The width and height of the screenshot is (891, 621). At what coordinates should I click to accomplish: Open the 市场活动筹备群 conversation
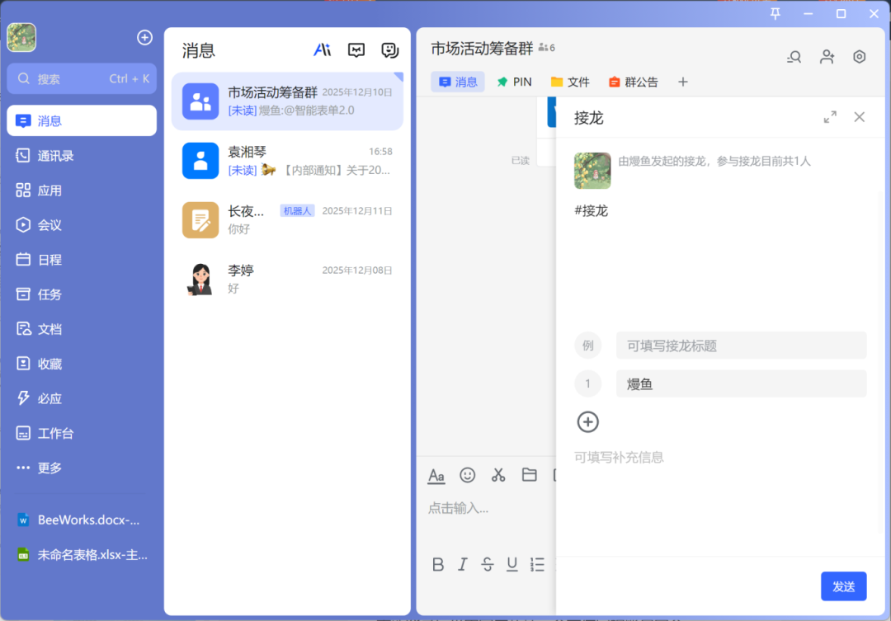[288, 101]
